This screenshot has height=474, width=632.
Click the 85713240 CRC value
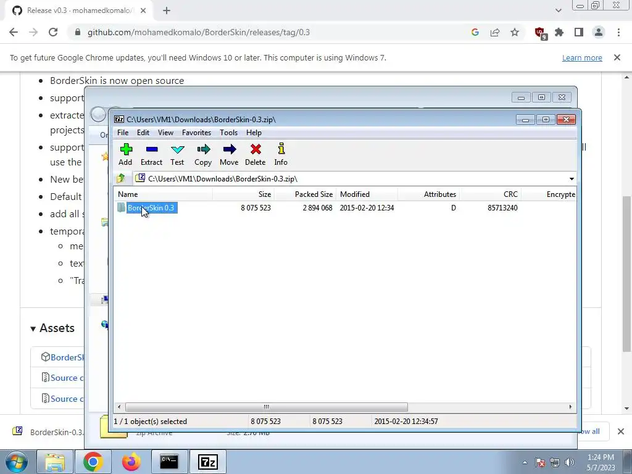coord(502,208)
